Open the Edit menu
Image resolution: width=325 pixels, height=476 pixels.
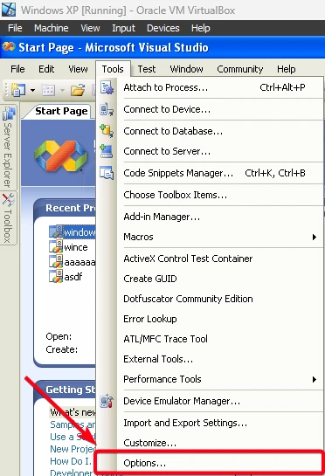pos(46,69)
